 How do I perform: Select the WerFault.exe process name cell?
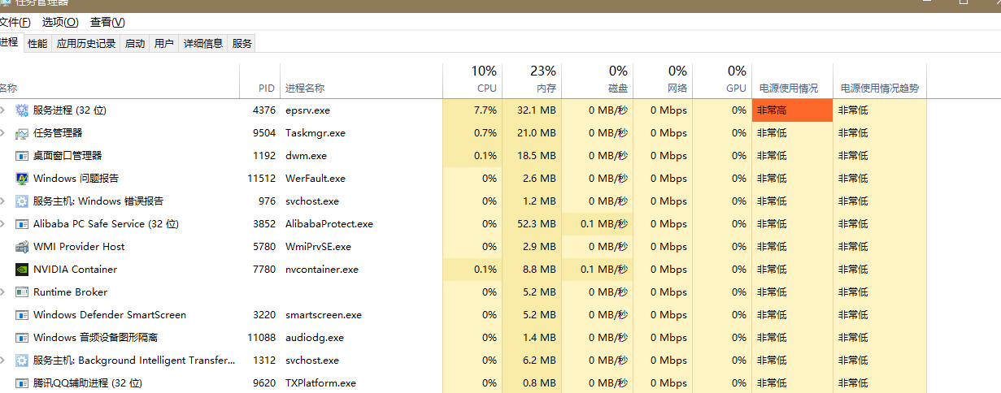point(362,179)
